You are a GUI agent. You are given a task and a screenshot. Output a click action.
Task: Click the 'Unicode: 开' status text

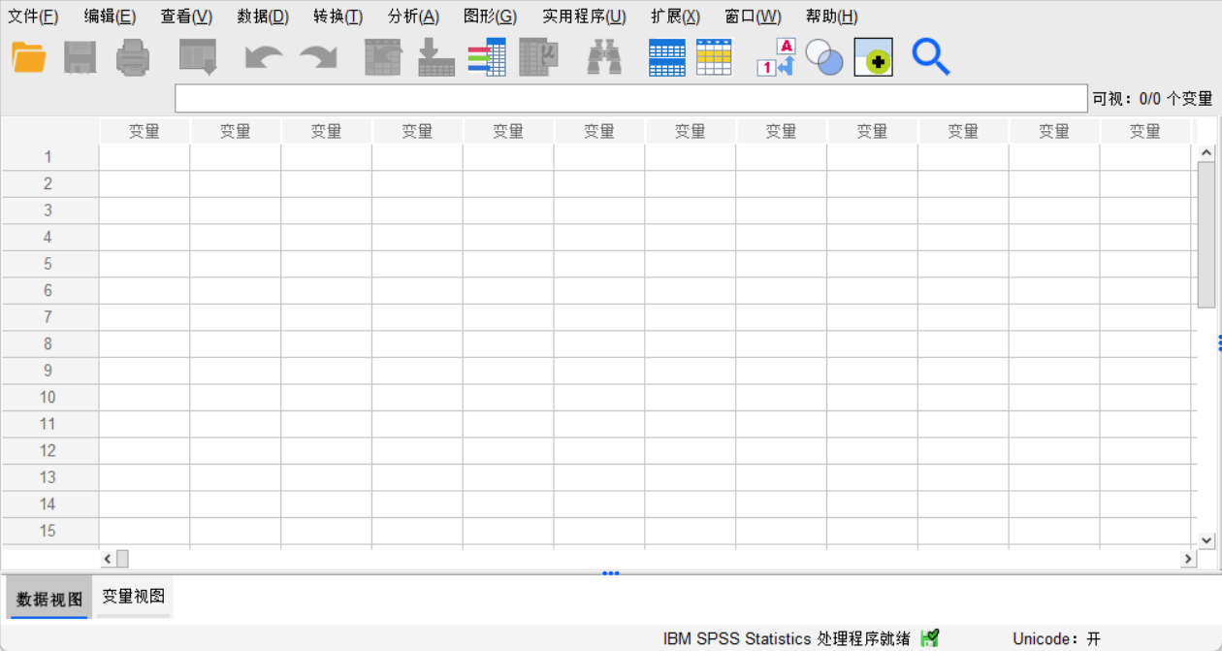1057,638
